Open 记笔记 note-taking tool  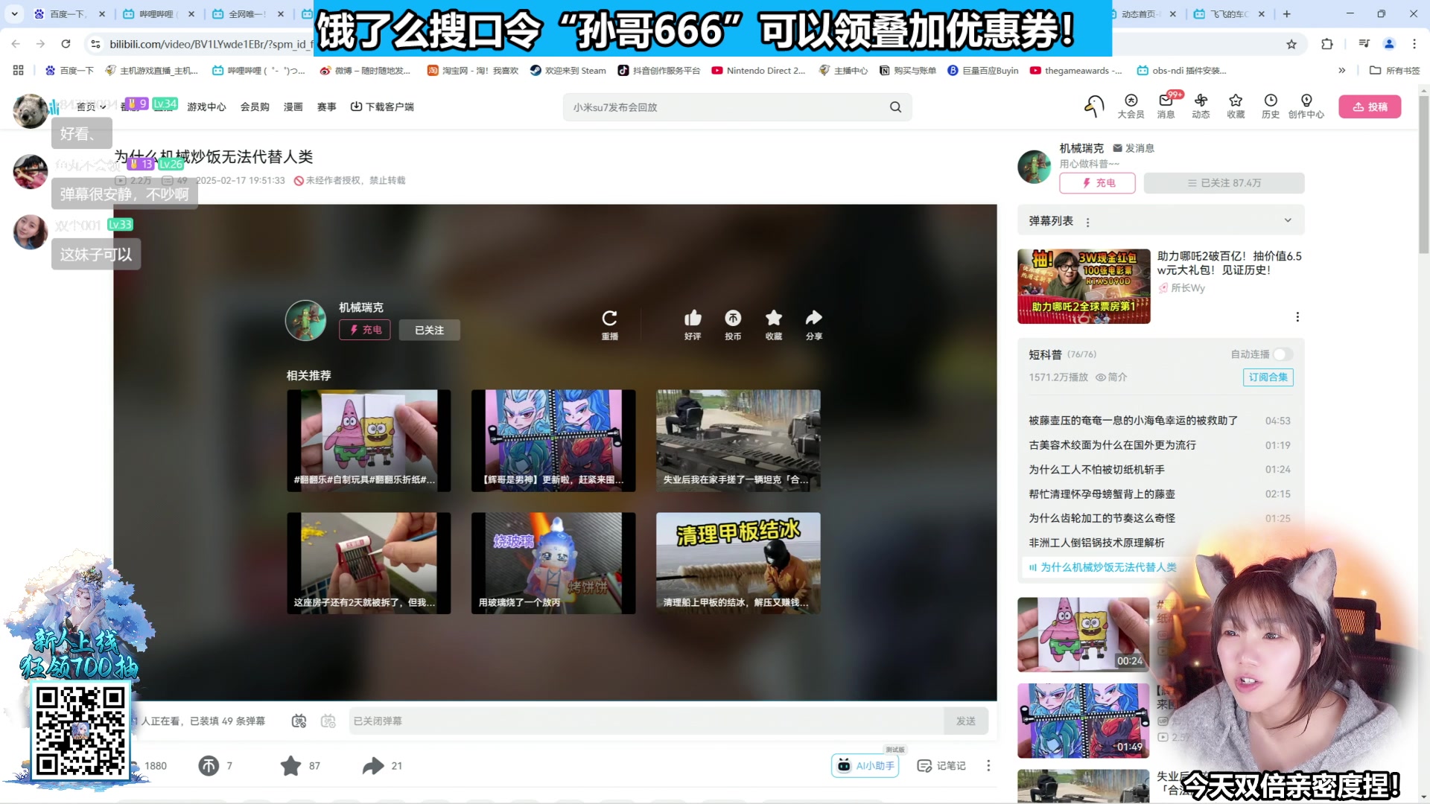(941, 765)
